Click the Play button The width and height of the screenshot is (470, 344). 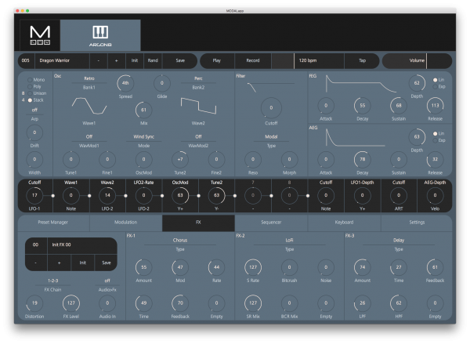tap(217, 60)
